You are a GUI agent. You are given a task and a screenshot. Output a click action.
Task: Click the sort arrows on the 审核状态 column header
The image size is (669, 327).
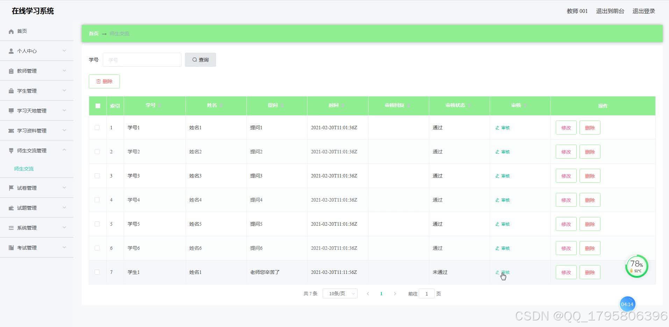(x=469, y=106)
